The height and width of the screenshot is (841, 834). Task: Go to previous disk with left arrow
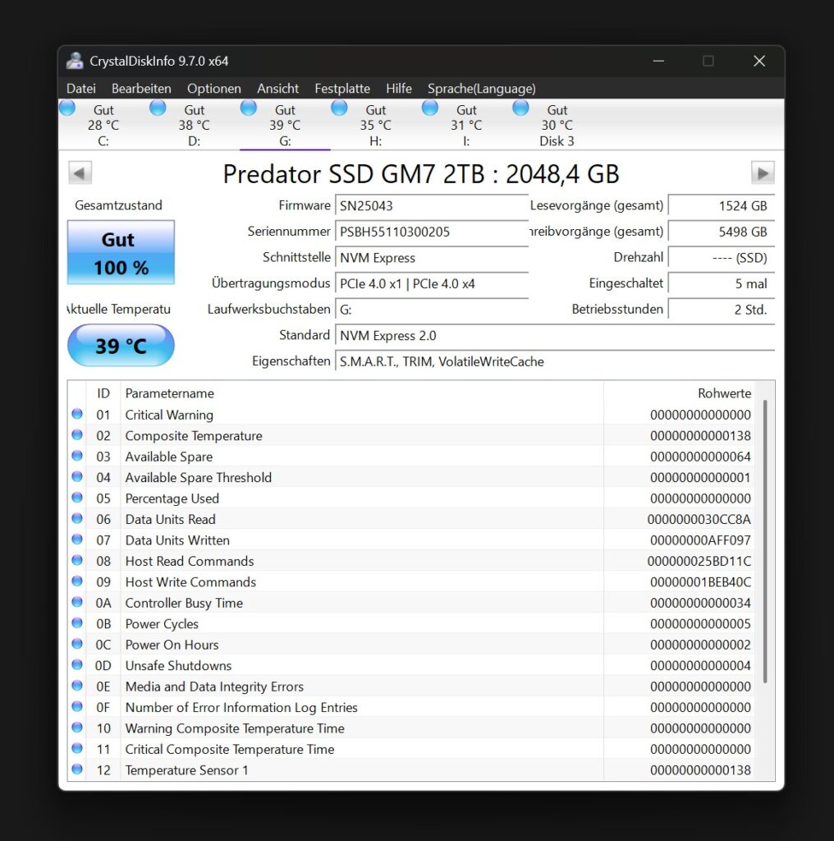pos(80,173)
